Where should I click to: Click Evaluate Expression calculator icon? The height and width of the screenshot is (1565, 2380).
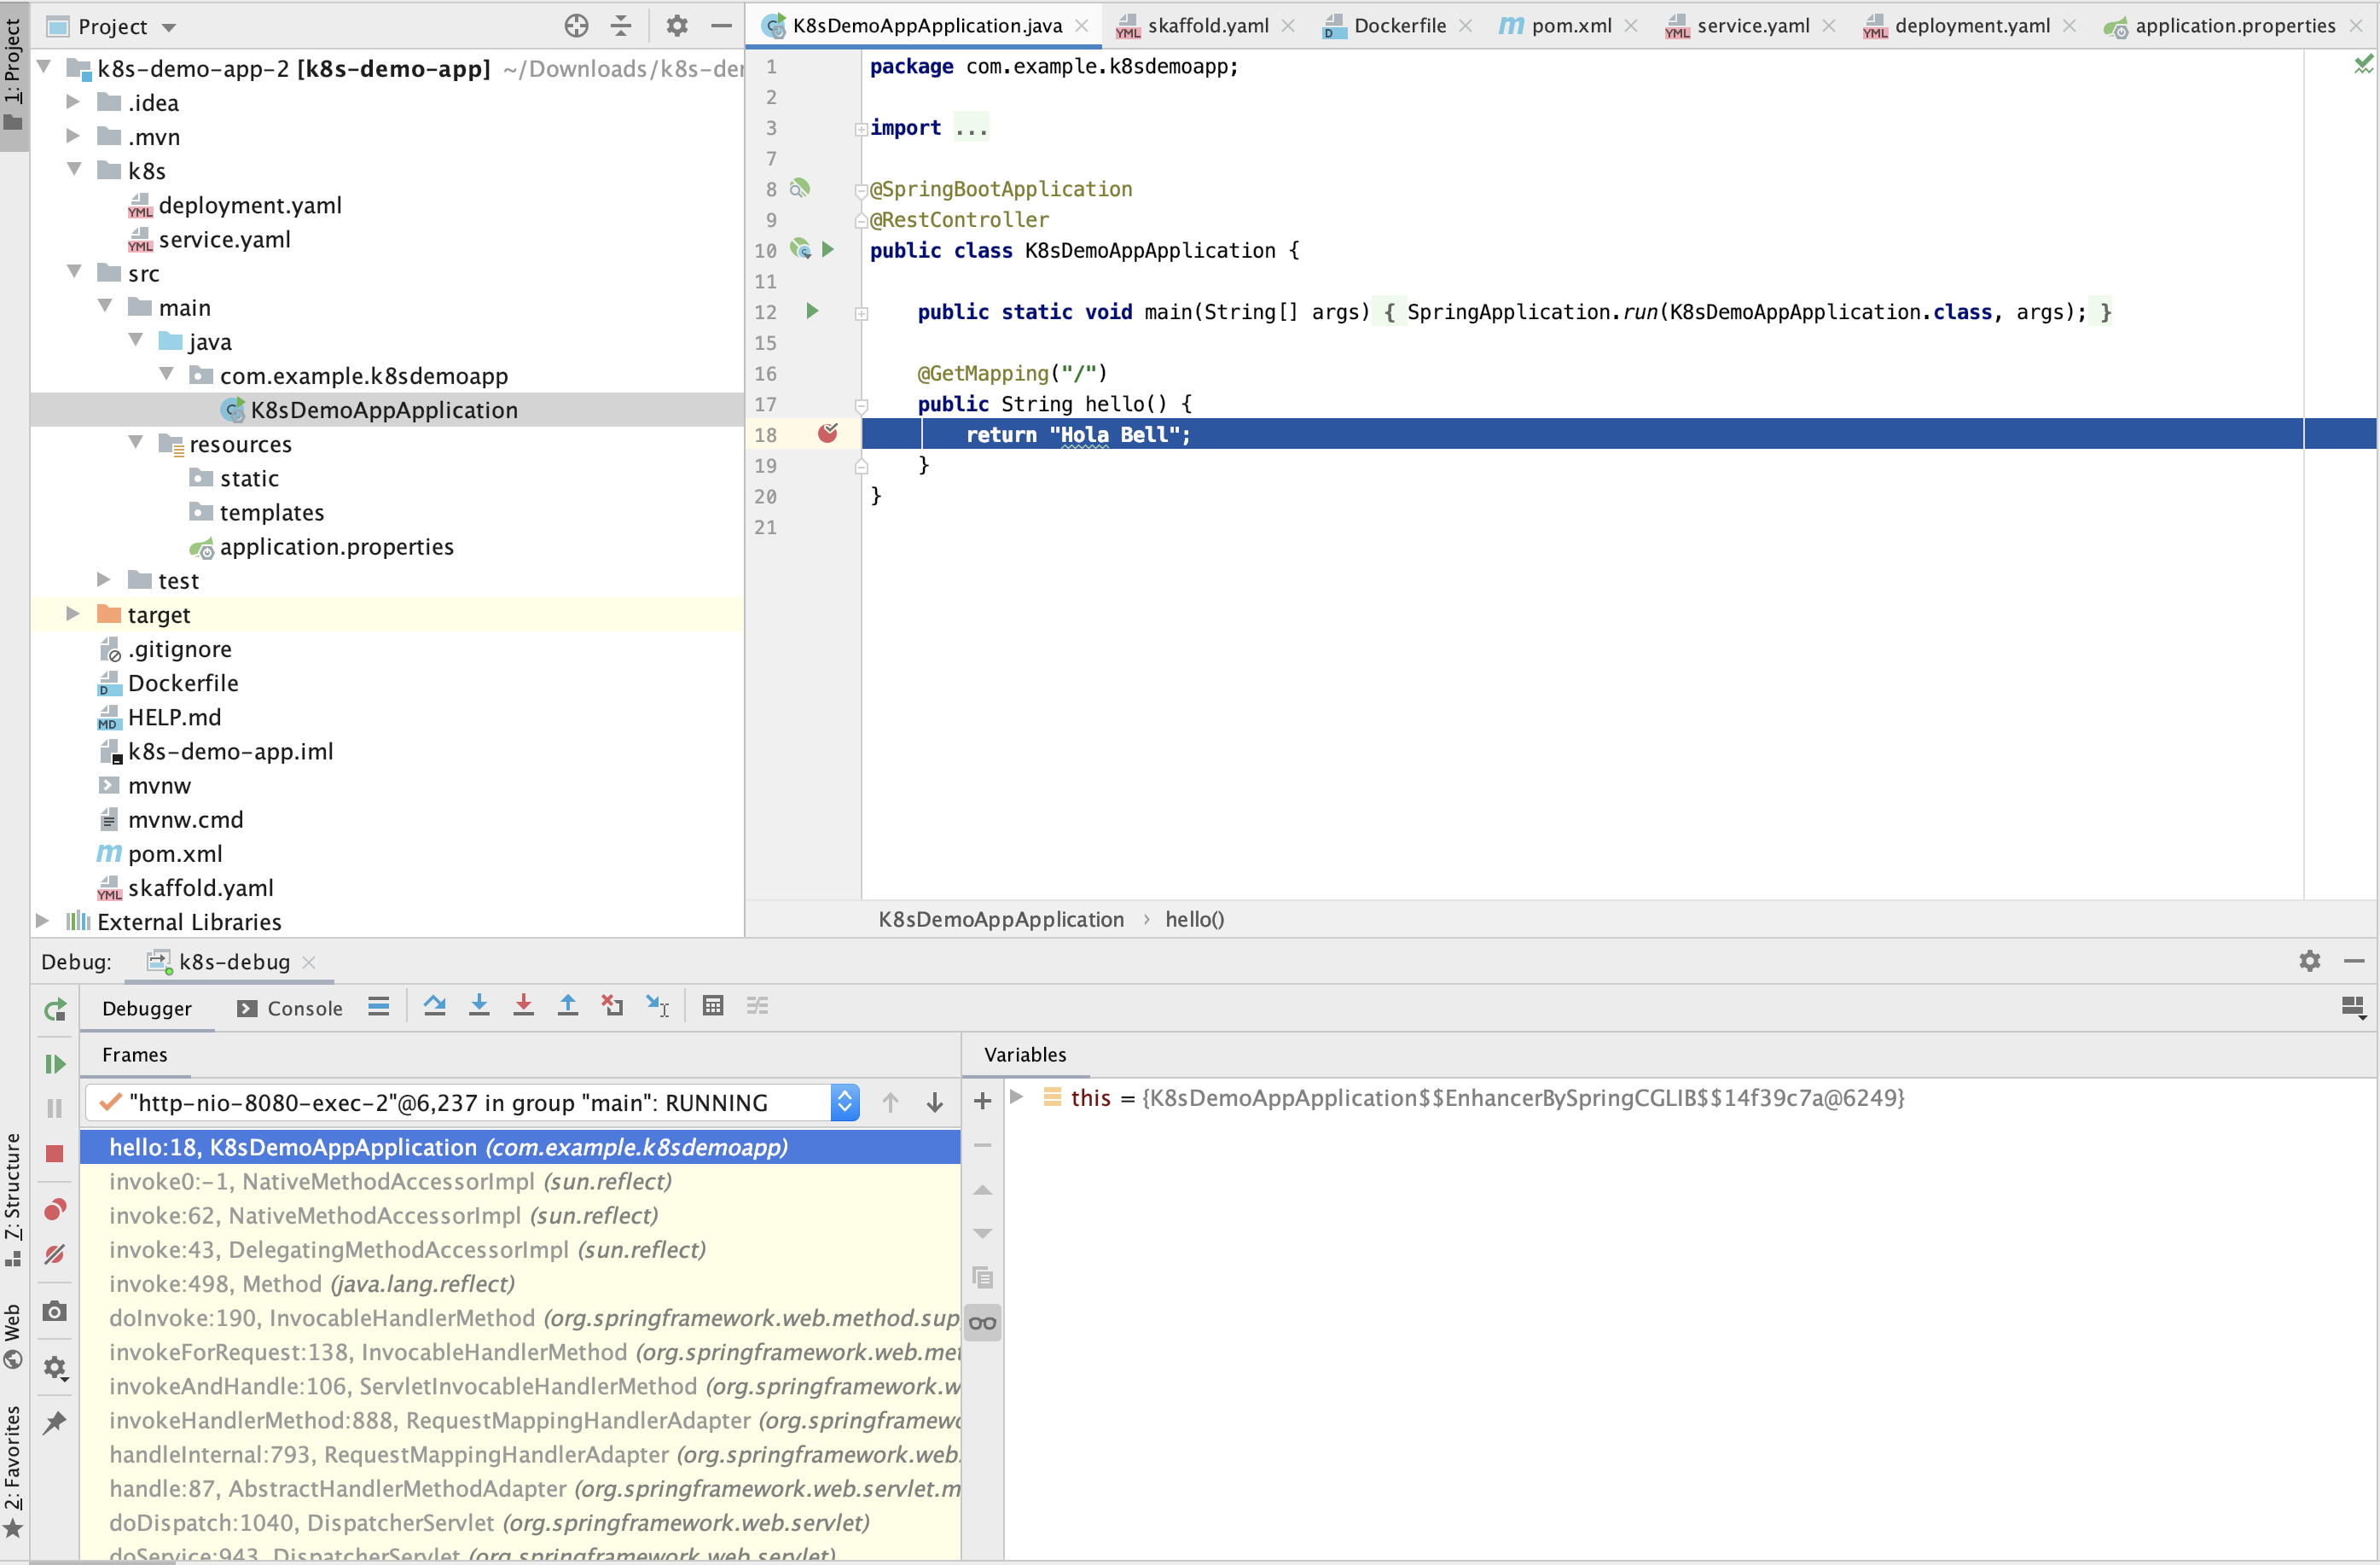[713, 1005]
